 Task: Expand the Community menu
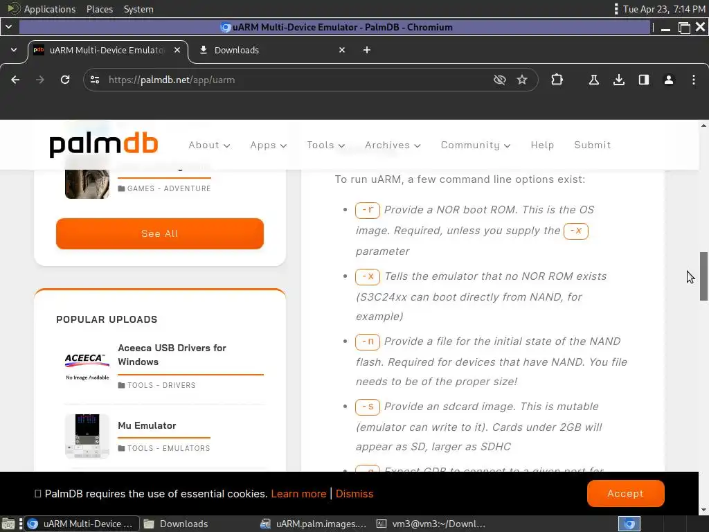[476, 145]
